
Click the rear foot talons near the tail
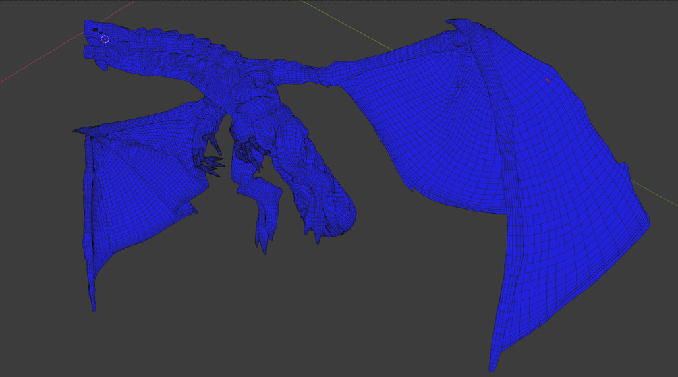click(314, 225)
